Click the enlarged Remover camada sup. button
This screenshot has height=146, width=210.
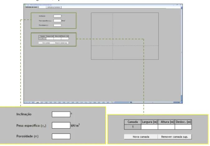pyautogui.click(x=175, y=137)
